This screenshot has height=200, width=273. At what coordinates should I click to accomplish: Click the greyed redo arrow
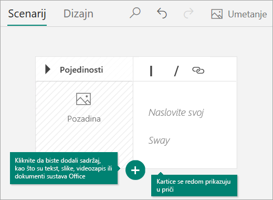188,13
